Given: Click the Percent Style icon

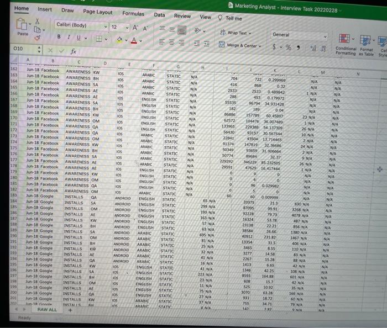Looking at the screenshot, I should pos(288,47).
